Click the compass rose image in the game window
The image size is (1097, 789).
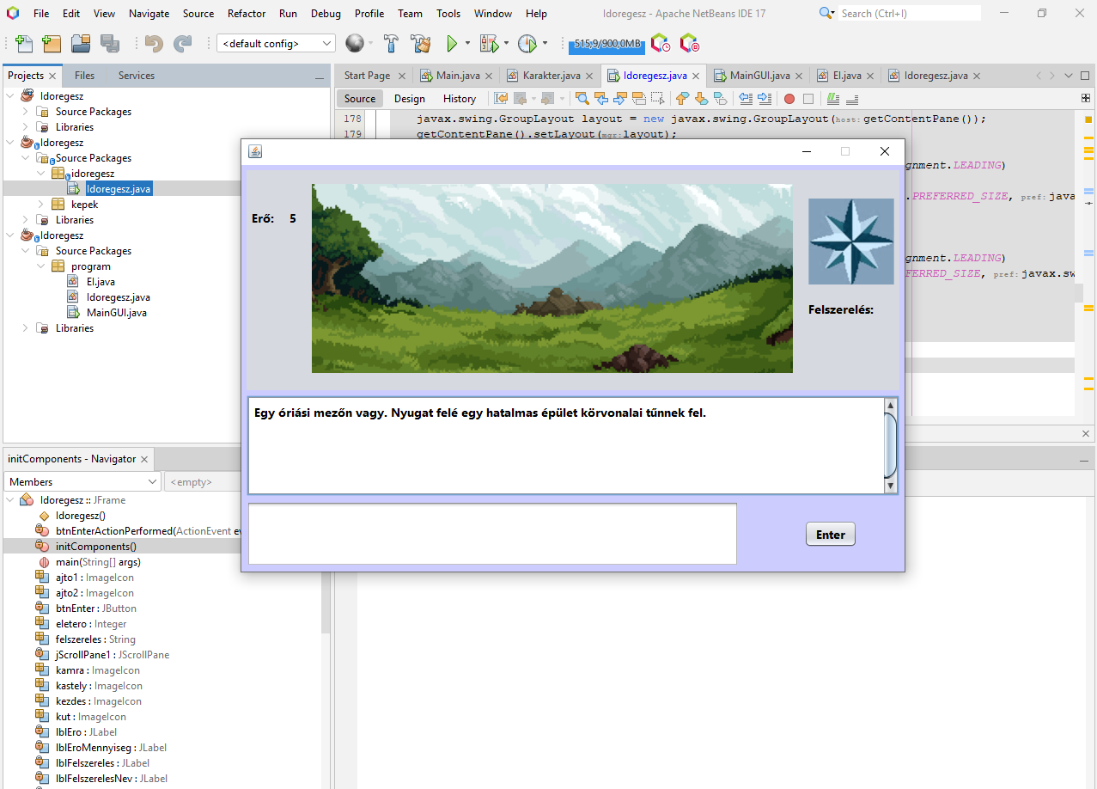851,242
